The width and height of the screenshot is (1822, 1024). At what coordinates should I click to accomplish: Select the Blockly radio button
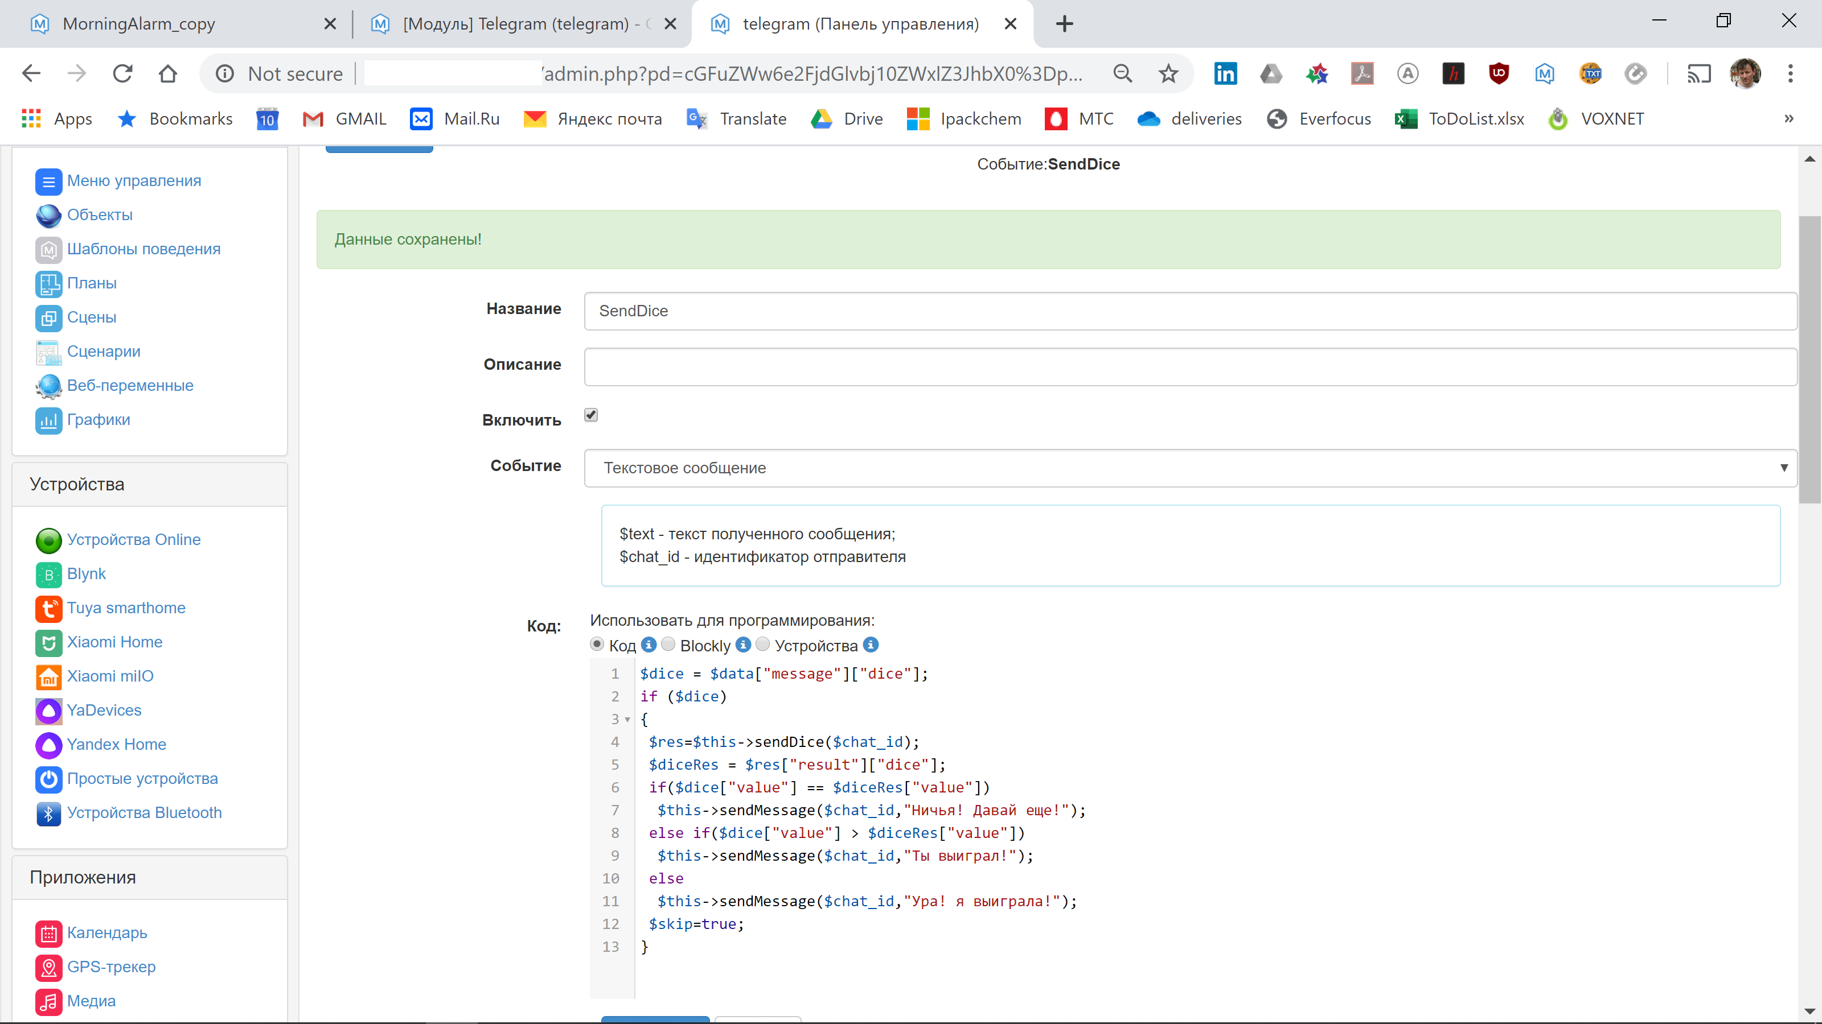point(668,645)
